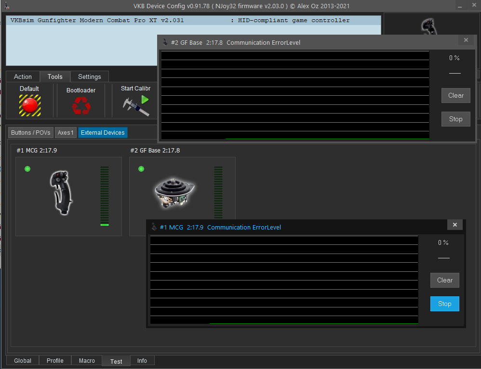Switch to Axes1 tab
The image size is (481, 369).
click(66, 133)
